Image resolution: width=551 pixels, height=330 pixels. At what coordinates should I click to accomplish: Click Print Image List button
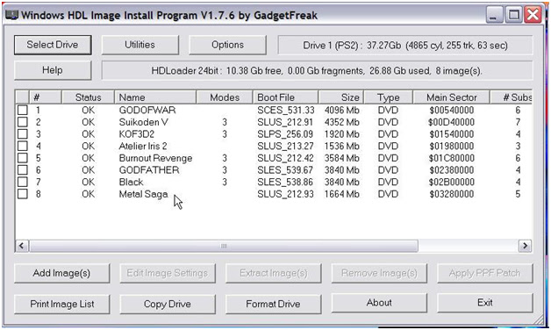[x=61, y=304]
